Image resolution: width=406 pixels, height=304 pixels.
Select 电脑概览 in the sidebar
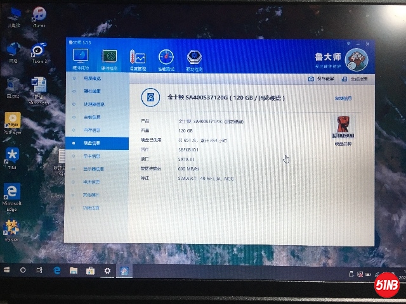94,79
